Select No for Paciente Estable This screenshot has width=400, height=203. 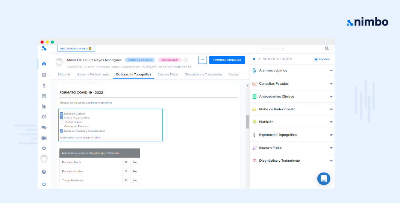coord(135,171)
